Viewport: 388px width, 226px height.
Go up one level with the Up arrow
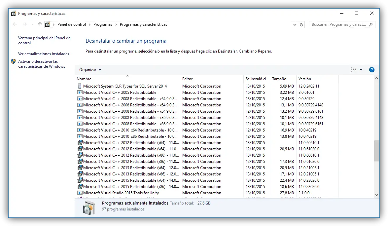[x=40, y=24]
